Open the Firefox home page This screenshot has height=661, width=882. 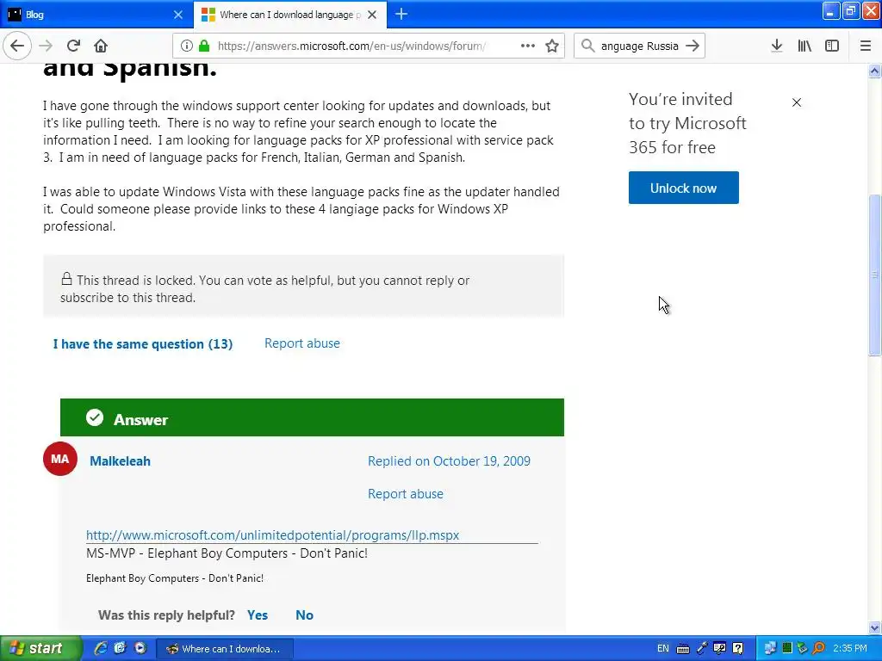[x=101, y=46]
